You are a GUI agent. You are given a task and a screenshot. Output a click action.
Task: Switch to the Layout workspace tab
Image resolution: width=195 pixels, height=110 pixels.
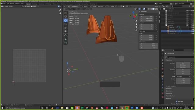click(28, 4)
